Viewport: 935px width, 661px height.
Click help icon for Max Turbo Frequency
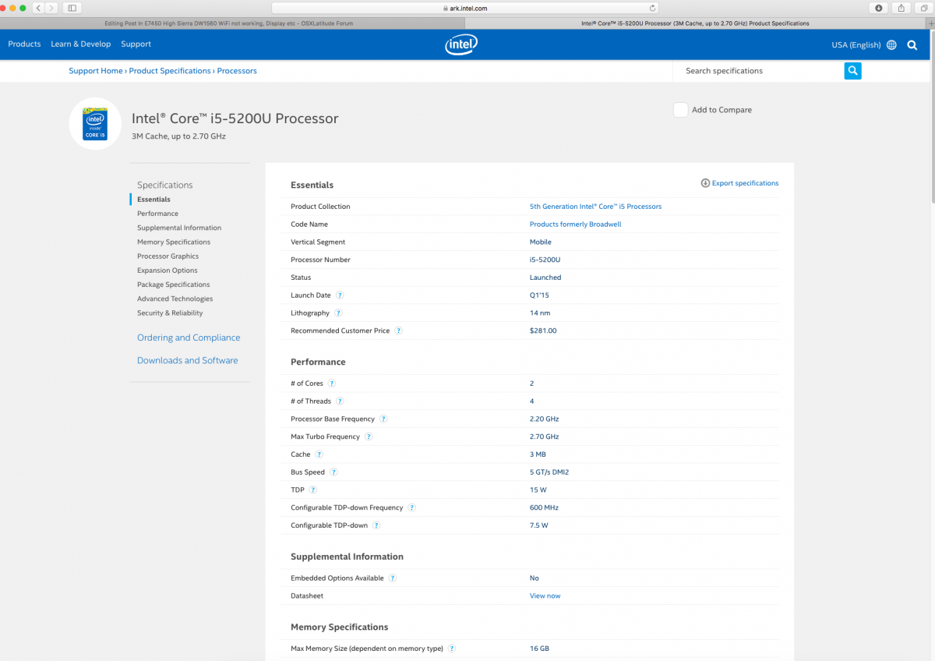[x=369, y=437]
